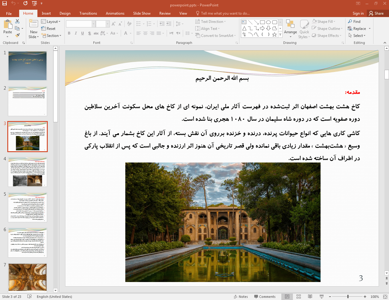Open Reading View from status bar

coord(310,297)
